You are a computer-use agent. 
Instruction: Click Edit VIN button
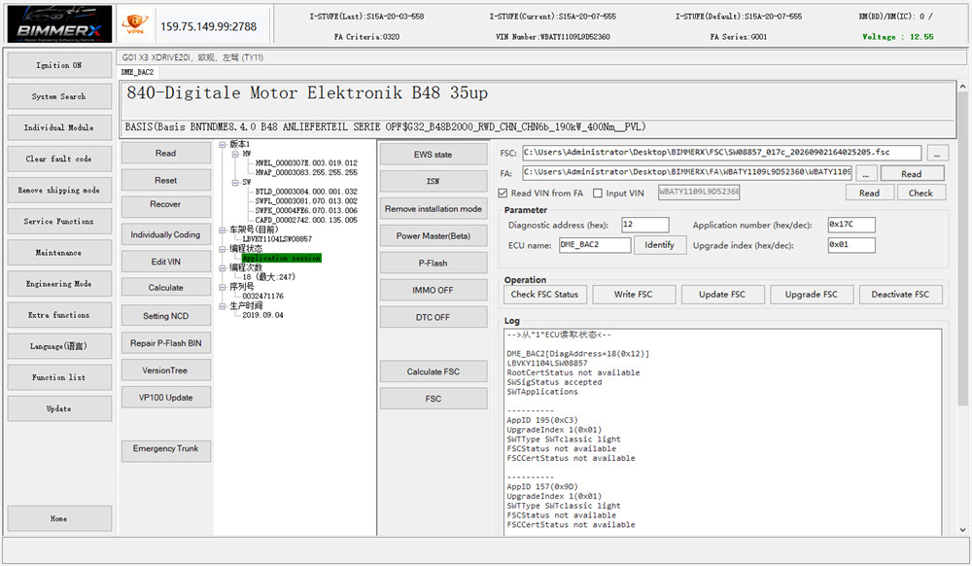tap(165, 262)
